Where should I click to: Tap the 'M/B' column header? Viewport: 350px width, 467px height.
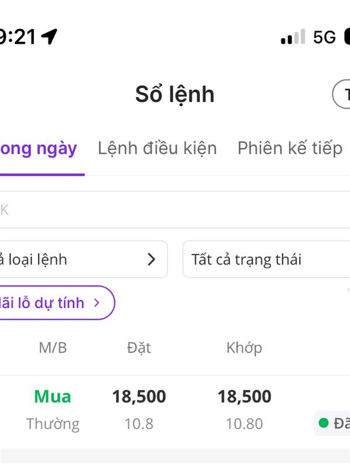pos(52,348)
